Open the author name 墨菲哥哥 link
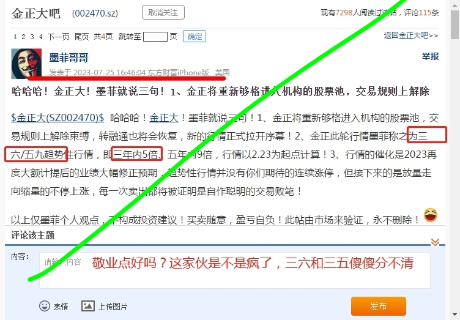This screenshot has width=460, height=320. (x=69, y=58)
